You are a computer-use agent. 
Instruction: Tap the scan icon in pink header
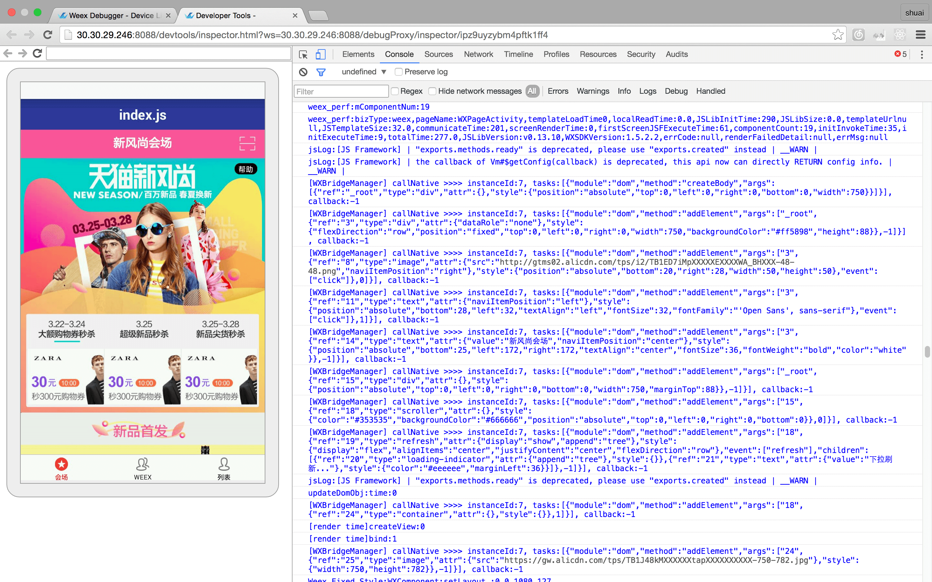pos(247,143)
